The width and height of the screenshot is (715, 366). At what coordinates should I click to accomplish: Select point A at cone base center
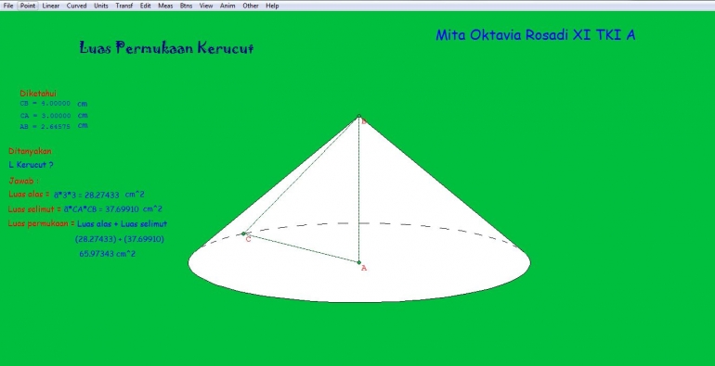pyautogui.click(x=358, y=262)
